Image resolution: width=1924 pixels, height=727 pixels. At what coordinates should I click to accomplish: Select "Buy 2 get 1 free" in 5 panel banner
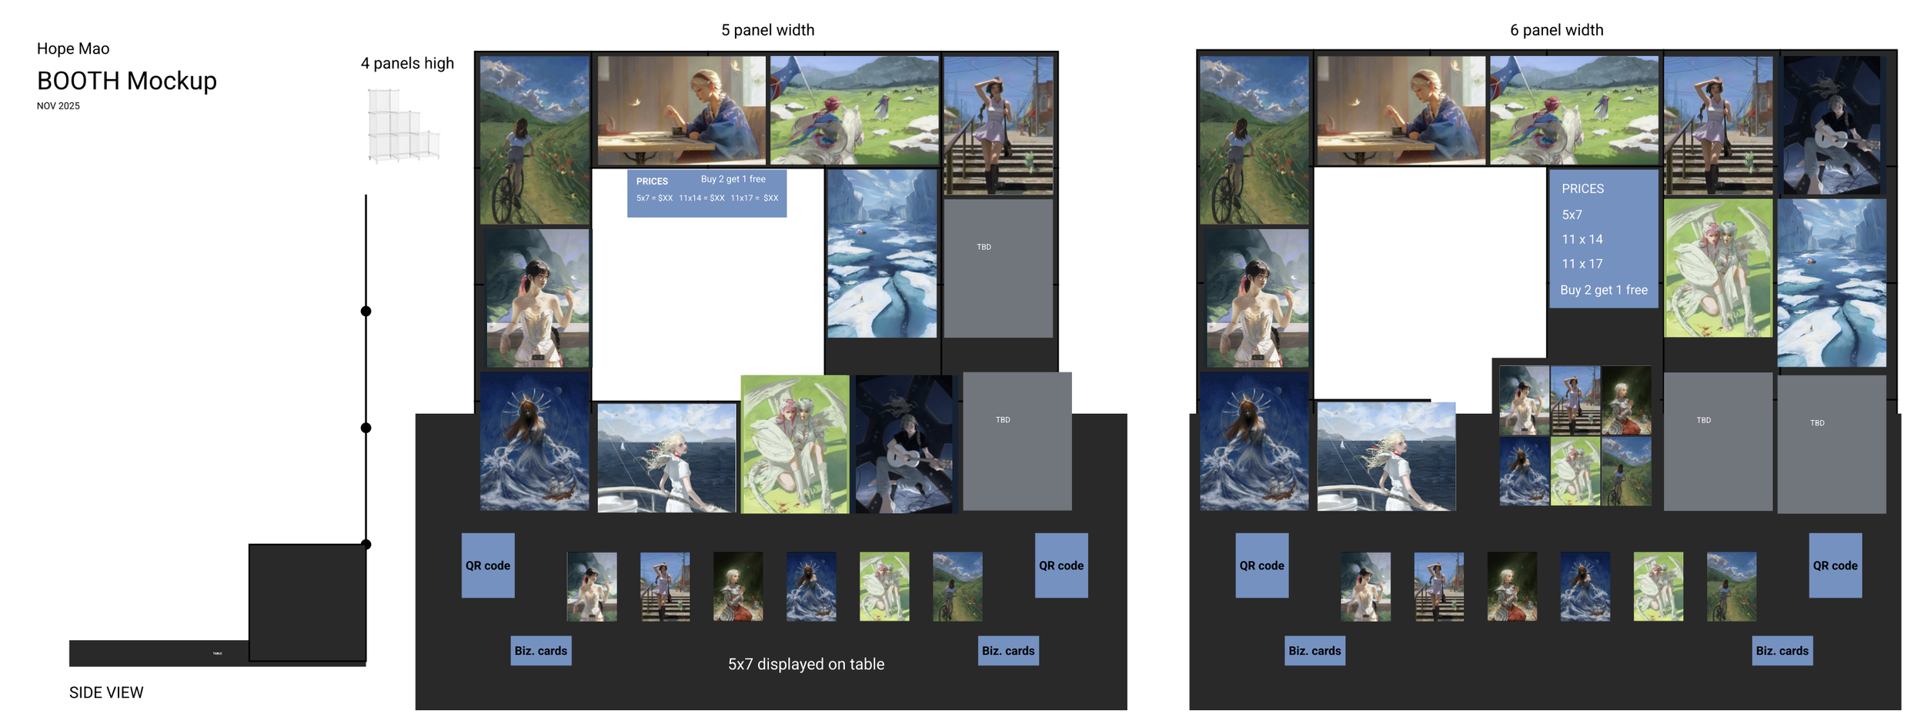click(733, 179)
